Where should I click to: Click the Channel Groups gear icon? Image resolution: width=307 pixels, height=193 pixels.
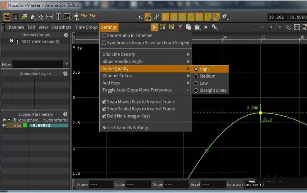click(66, 35)
